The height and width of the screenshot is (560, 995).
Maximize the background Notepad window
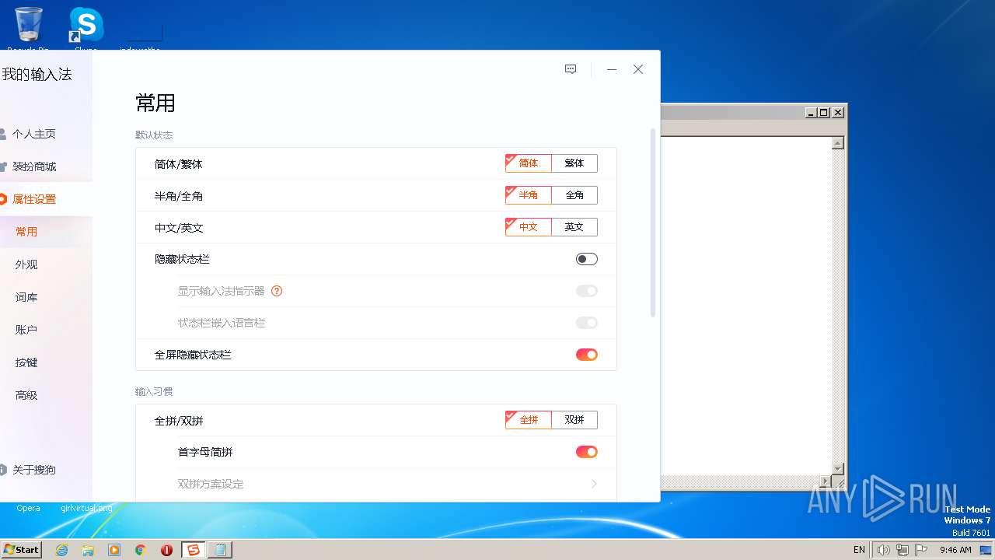(x=824, y=112)
